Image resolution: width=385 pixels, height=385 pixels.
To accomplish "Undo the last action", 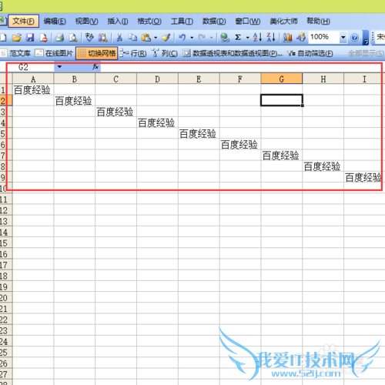I will tap(182, 38).
